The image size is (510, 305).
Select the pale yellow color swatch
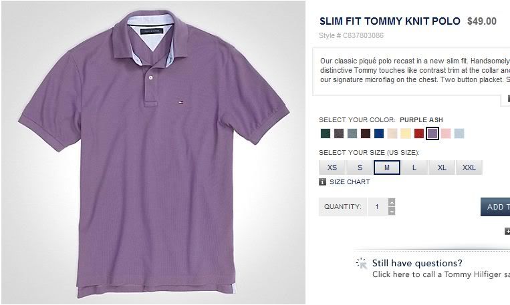tap(406, 133)
